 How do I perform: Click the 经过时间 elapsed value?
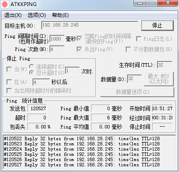(162, 118)
